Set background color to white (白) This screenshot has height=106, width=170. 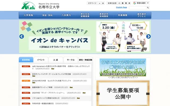[119, 3]
